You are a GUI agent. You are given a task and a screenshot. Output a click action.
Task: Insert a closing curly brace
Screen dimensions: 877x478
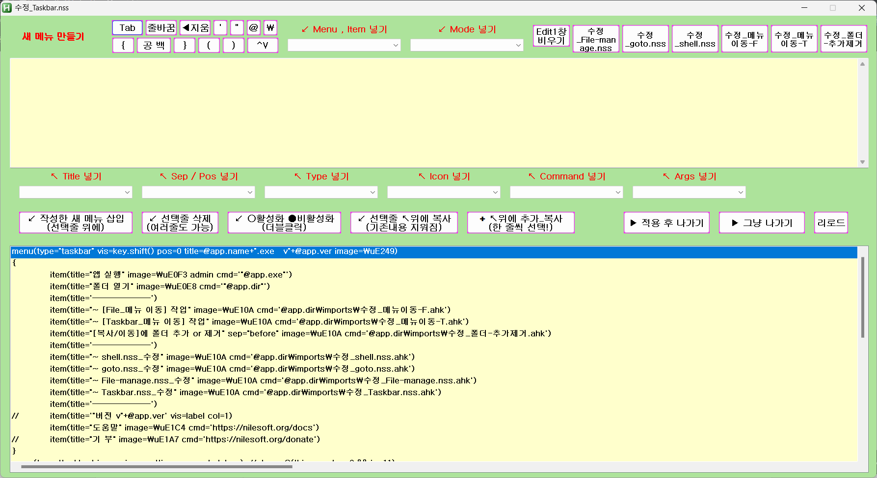point(185,46)
